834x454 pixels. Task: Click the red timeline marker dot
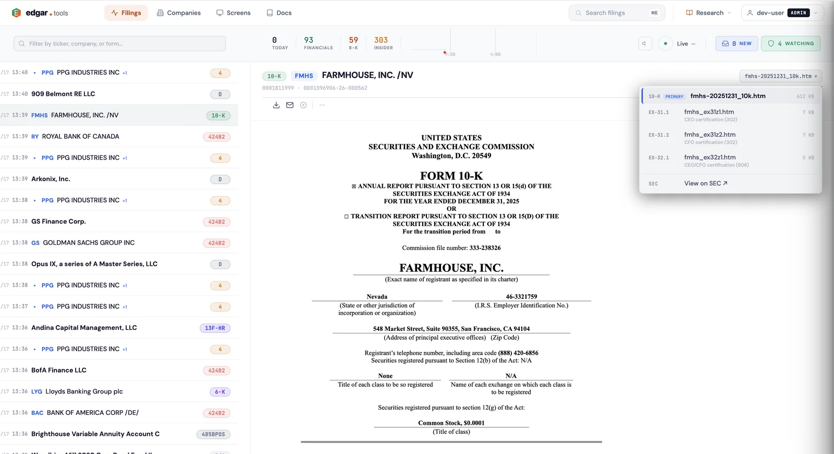445,52
